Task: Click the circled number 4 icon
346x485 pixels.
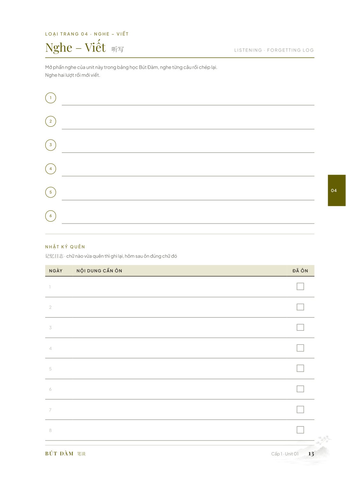Action: (51, 169)
